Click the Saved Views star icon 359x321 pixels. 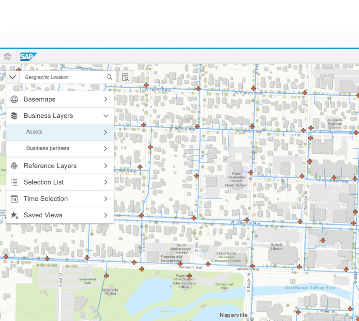point(14,215)
